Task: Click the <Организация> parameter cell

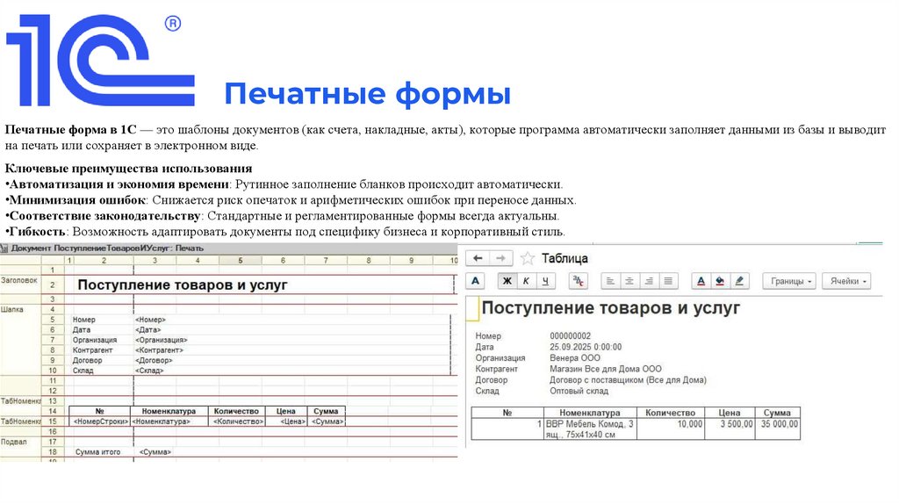Action: pyautogui.click(x=162, y=340)
